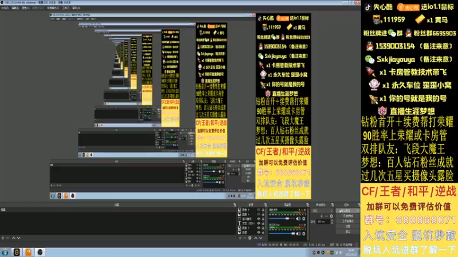458x257 pixels.
Task: Undock the Scenes panel via float icon
Action: click(x=235, y=205)
